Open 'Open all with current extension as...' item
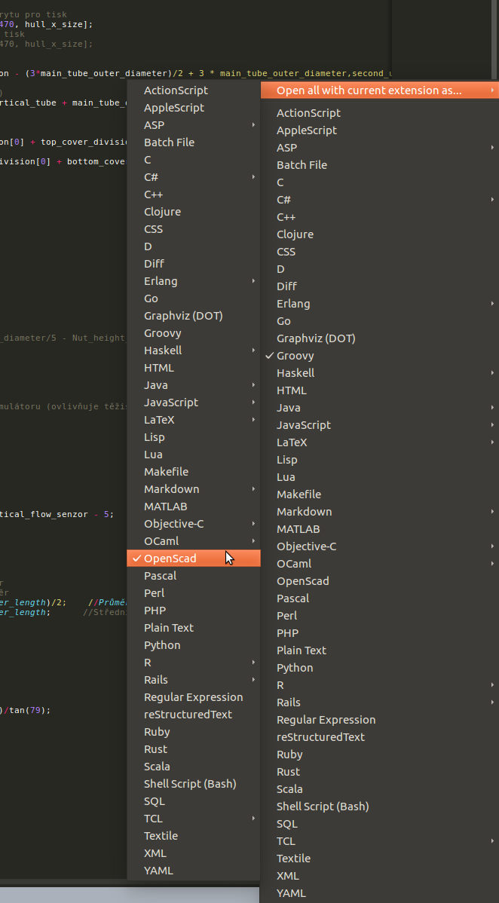 [369, 90]
